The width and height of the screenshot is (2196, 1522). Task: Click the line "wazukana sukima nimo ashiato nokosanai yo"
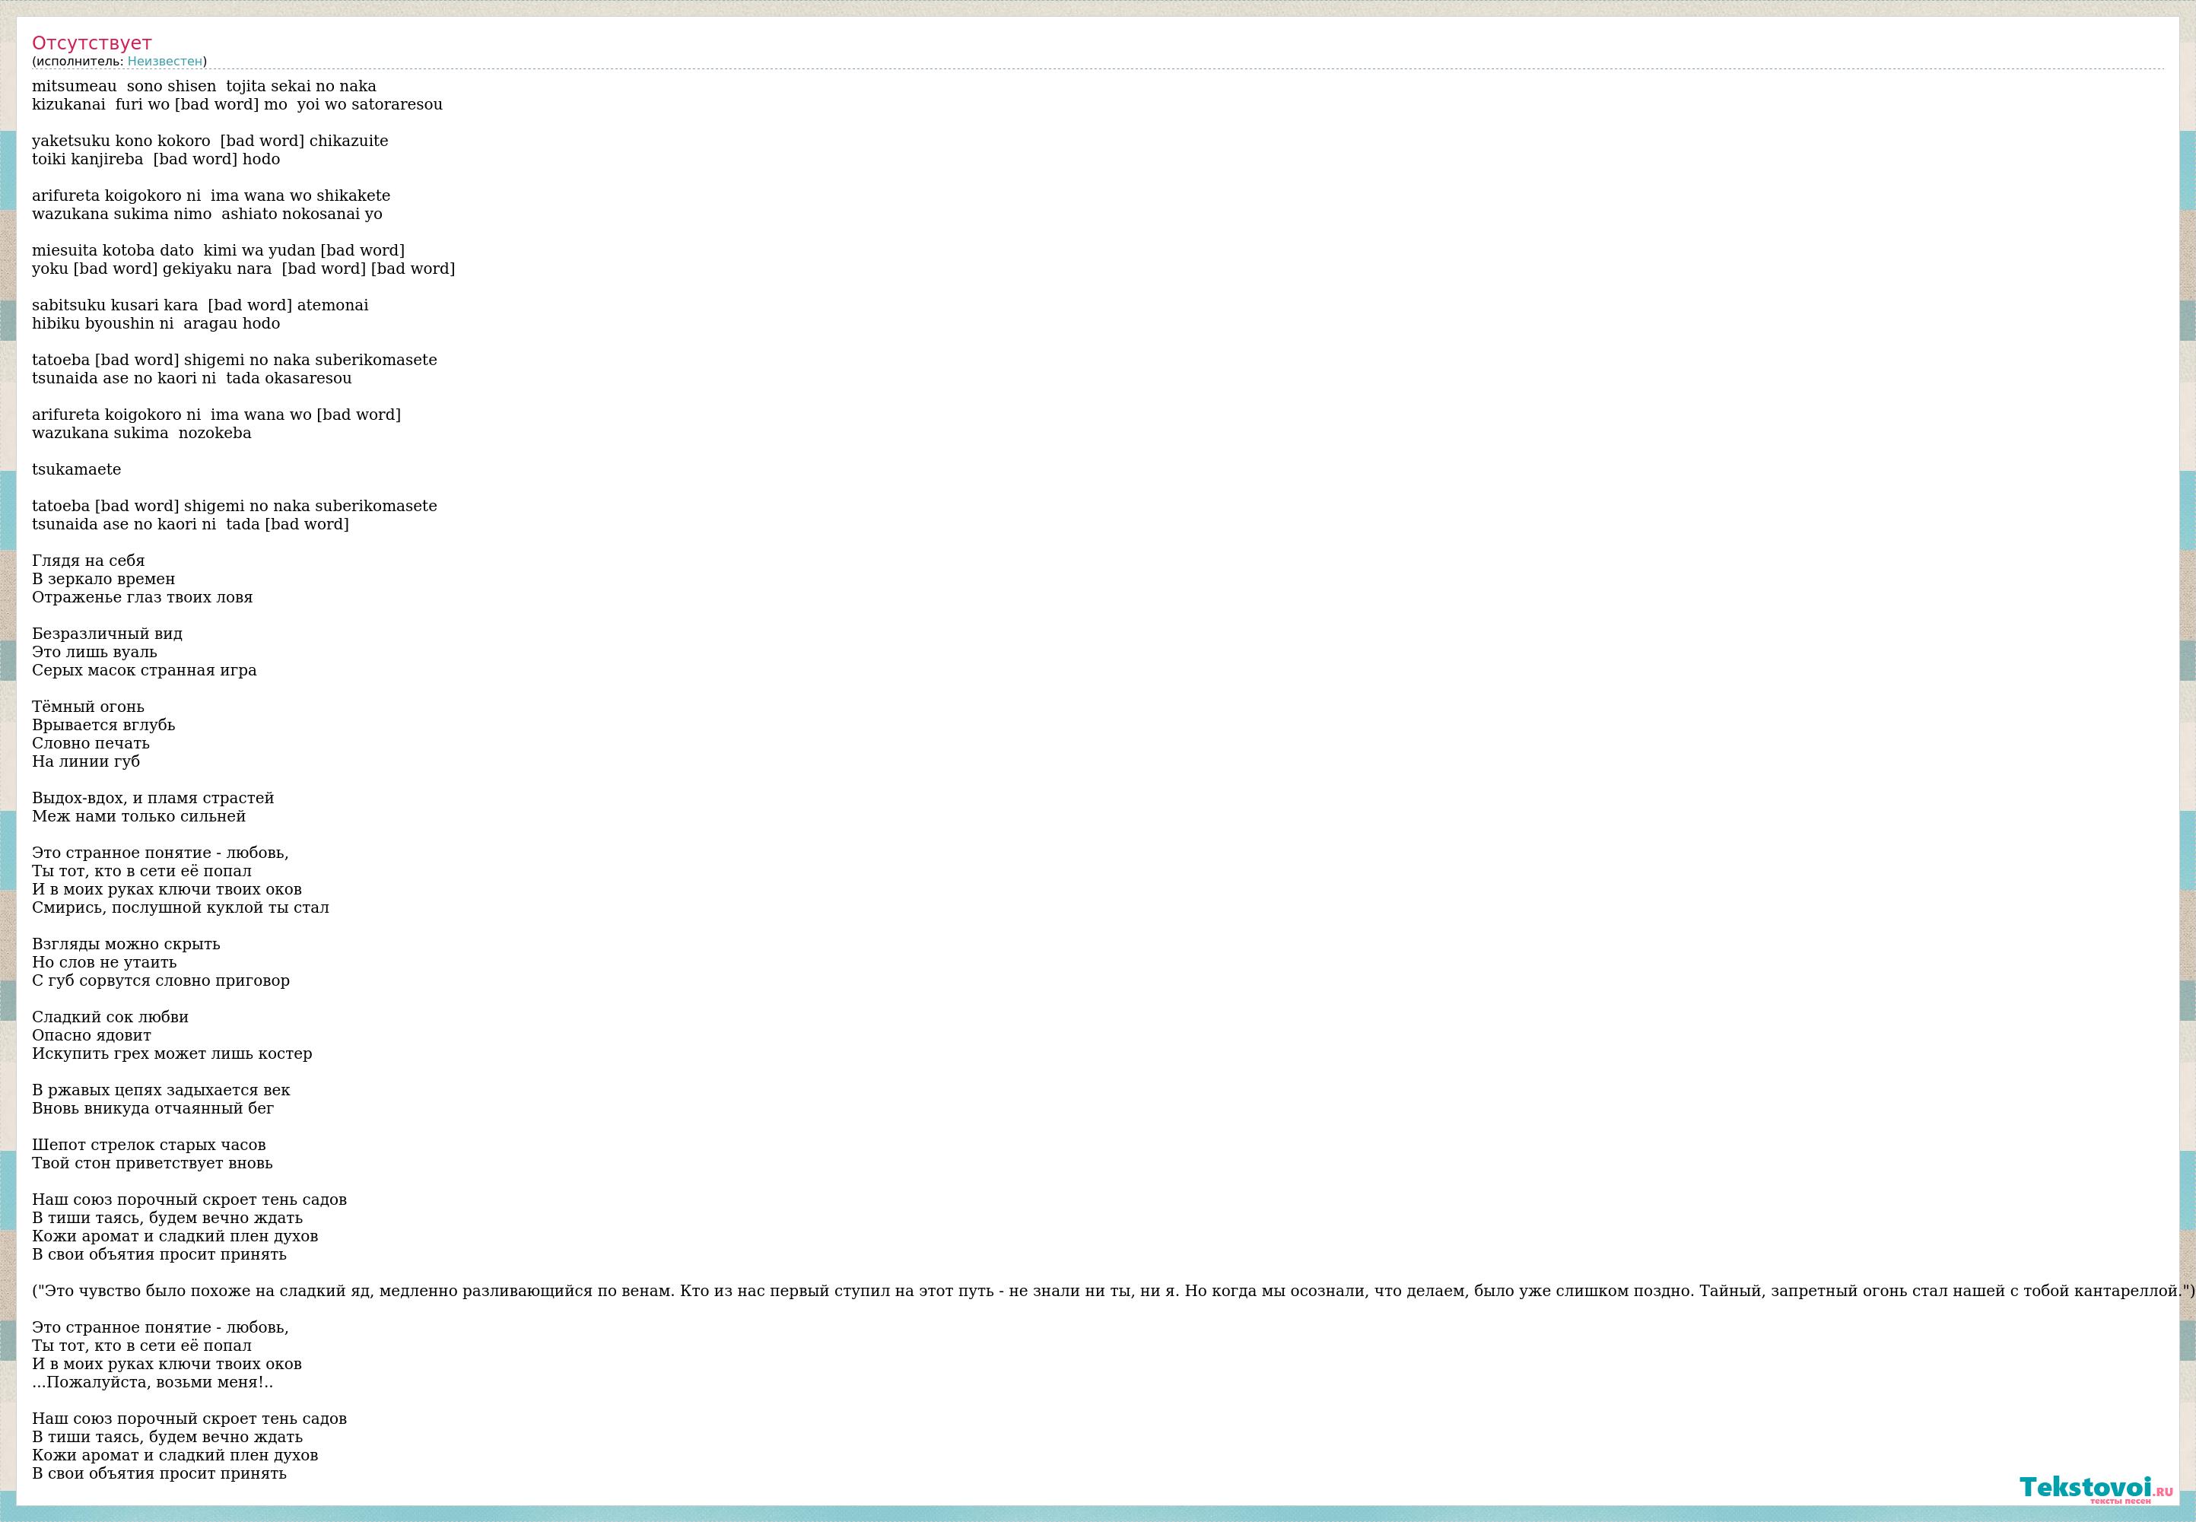click(207, 214)
